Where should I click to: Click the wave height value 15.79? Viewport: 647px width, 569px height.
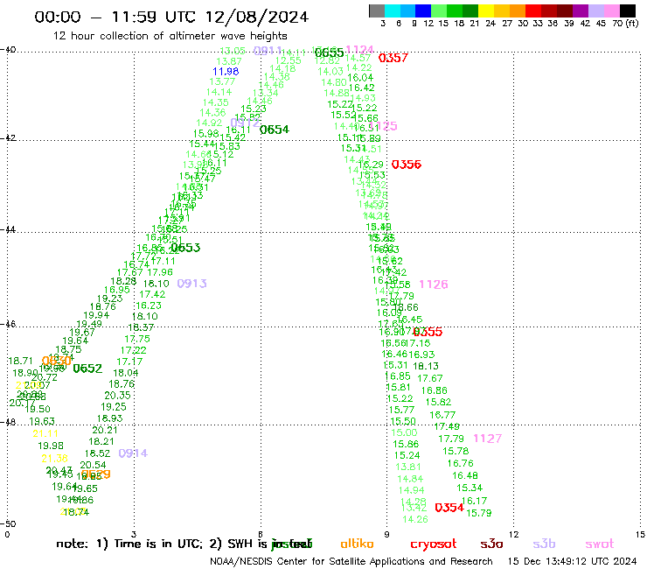point(478,513)
